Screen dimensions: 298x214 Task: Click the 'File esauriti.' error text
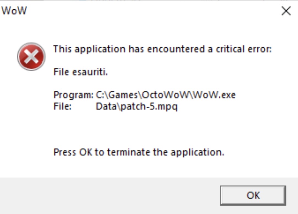81,72
